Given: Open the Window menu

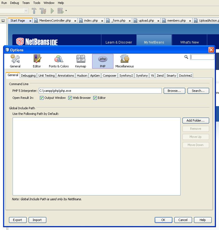Looking at the screenshot, I should [49, 3].
